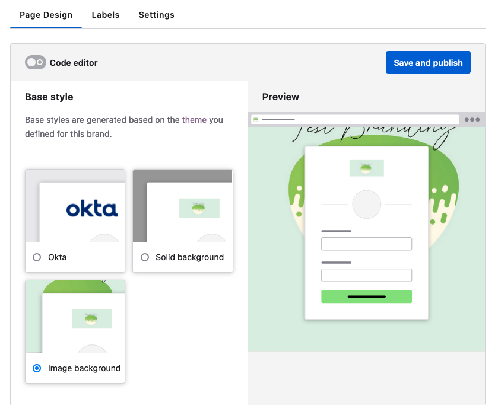Viewport: 498px width, 412px height.
Task: Click the circular avatar placeholder in the preview
Action: coord(366,205)
